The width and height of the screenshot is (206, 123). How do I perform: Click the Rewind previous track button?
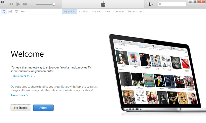pyautogui.click(x=11, y=4)
